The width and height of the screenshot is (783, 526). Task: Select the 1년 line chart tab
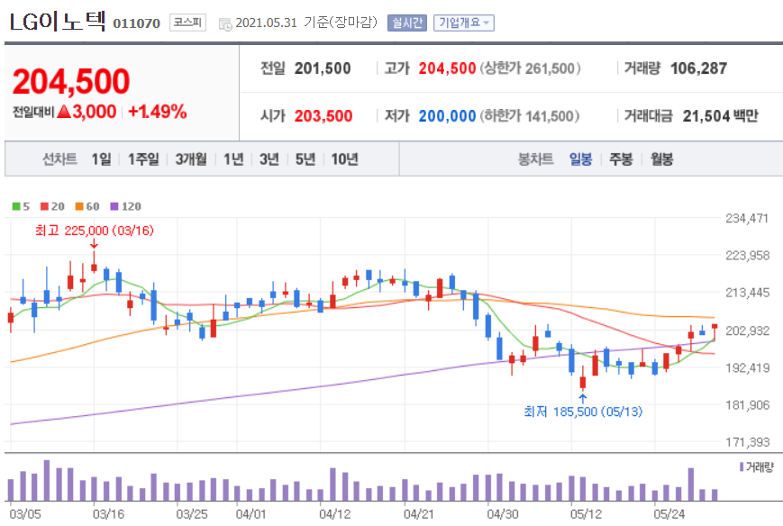click(x=233, y=159)
